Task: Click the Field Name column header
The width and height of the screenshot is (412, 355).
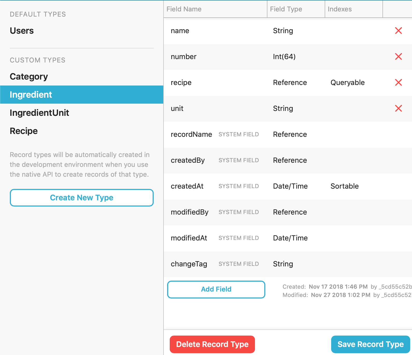Action: pos(184,9)
